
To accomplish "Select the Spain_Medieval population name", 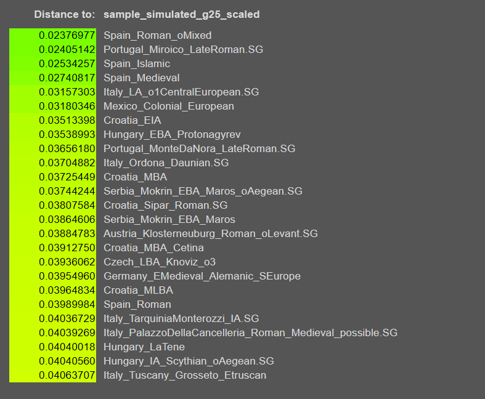I will (141, 78).
